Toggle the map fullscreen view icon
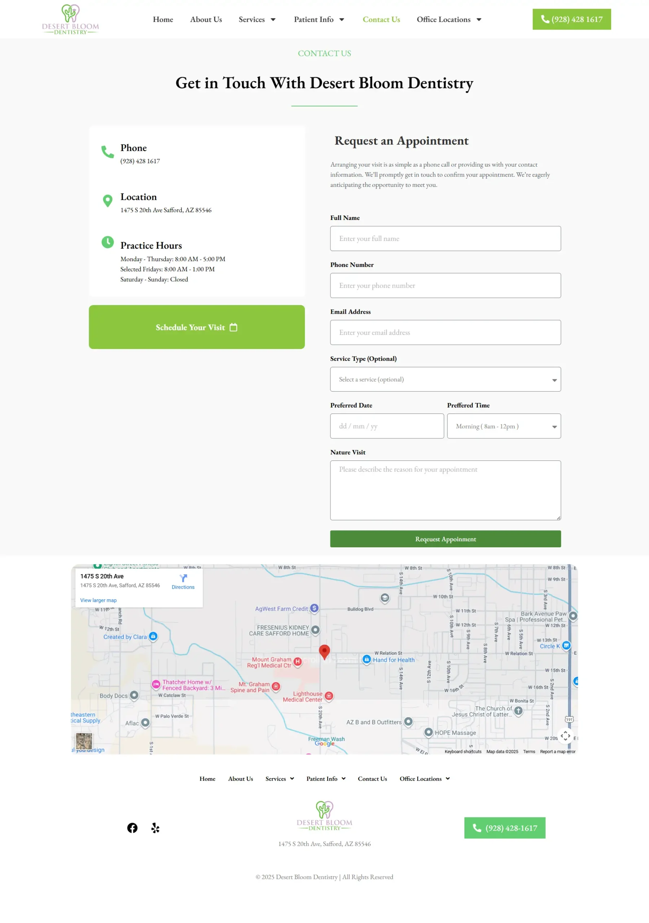 point(565,736)
